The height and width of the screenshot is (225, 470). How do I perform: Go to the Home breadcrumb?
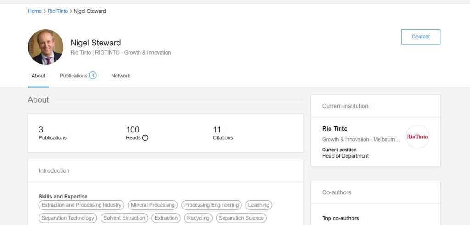(x=35, y=11)
